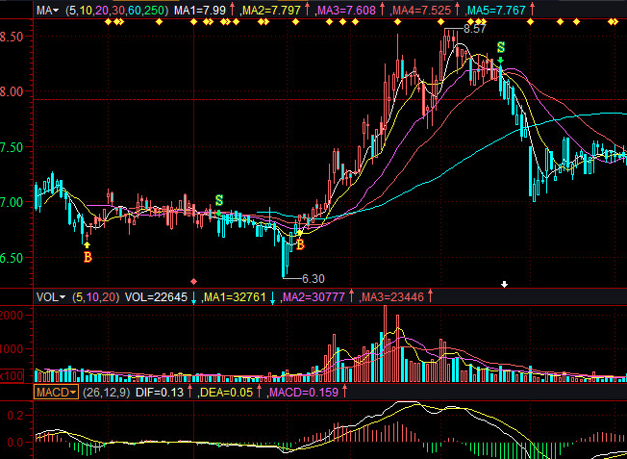
Task: Click the DIF=0.13 readout
Action: [160, 393]
